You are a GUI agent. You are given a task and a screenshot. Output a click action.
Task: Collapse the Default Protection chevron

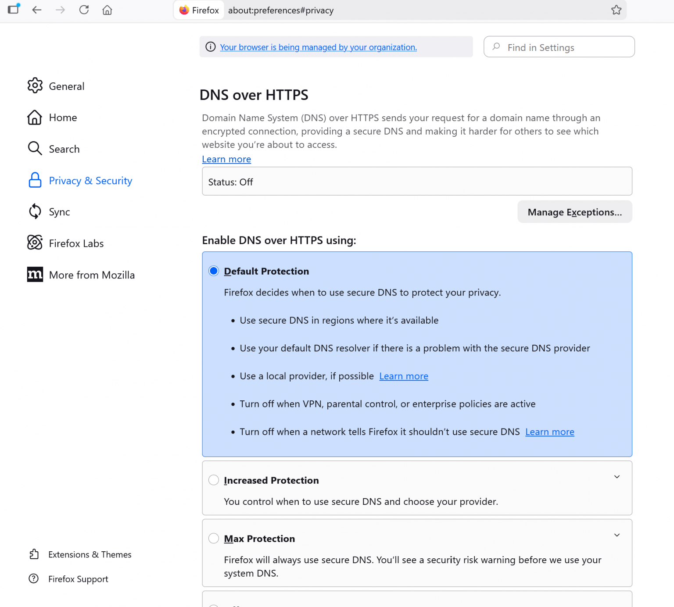click(617, 271)
